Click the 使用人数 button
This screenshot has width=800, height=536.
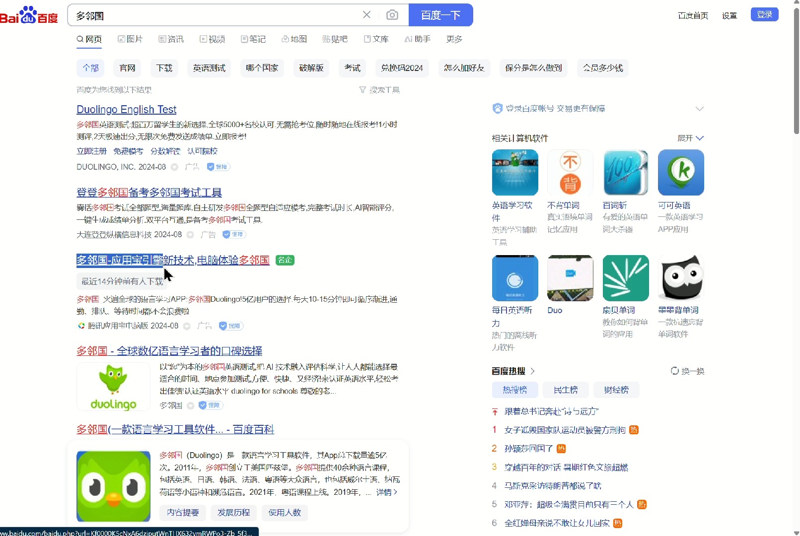[285, 513]
